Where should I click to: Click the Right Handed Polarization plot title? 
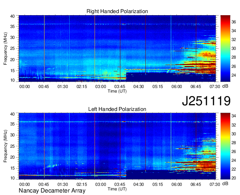[117, 11]
